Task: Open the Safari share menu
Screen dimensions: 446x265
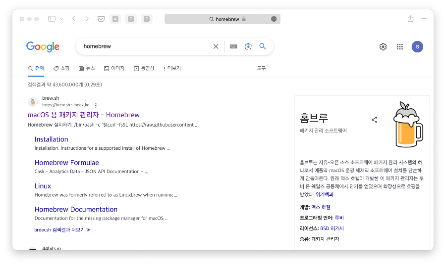Action: (410, 19)
